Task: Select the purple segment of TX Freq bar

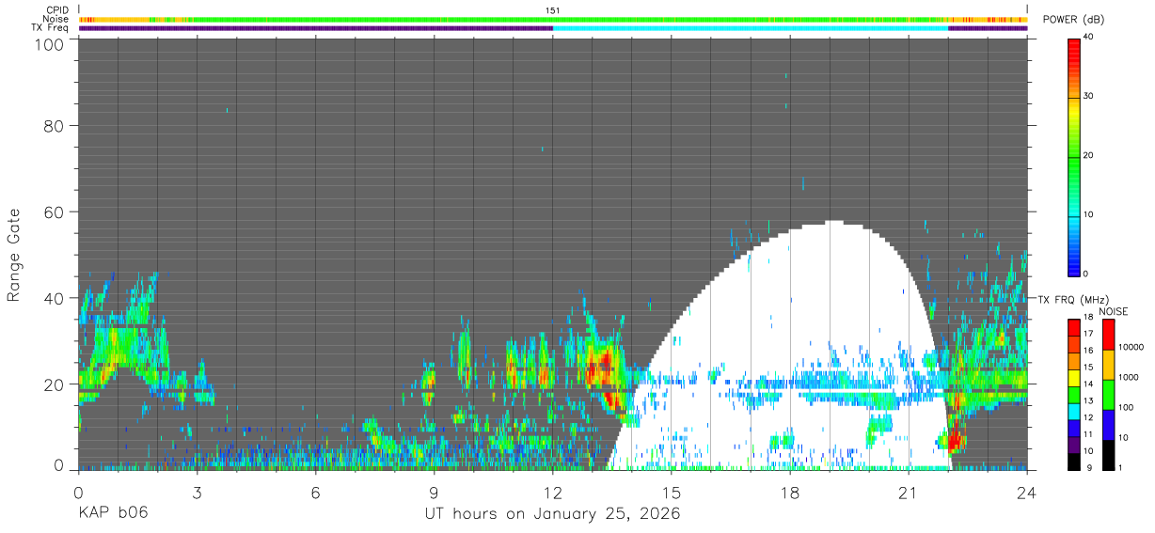Action: 316,28
